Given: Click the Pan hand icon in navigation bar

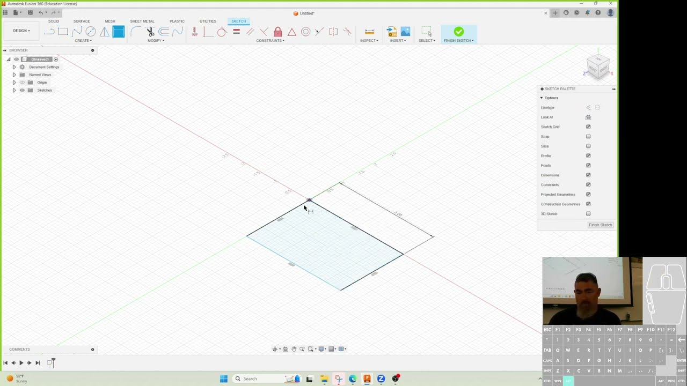Looking at the screenshot, I should tap(294, 349).
